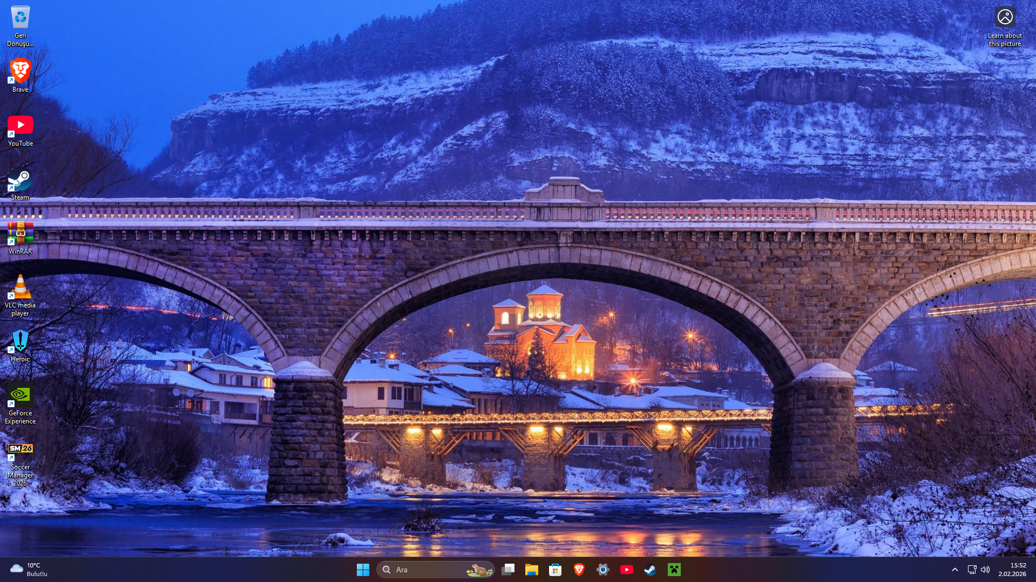Open the Windows Start menu

coord(363,570)
